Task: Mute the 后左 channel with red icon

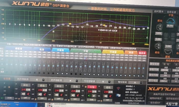Action: coord(62,95)
